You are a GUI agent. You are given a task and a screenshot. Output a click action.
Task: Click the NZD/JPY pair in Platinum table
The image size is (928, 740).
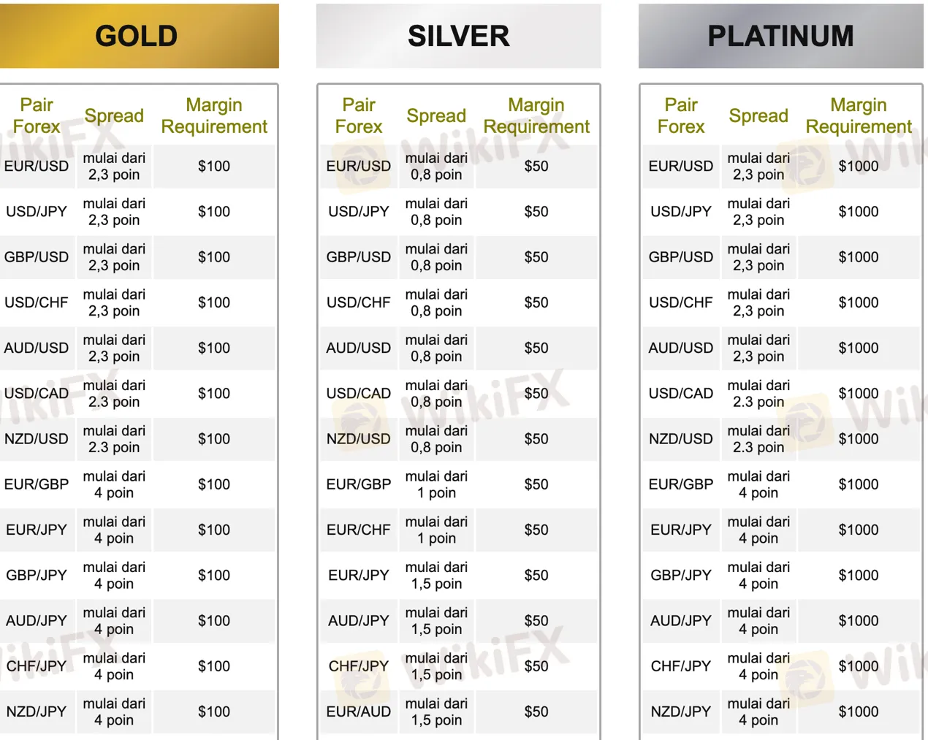click(x=681, y=712)
